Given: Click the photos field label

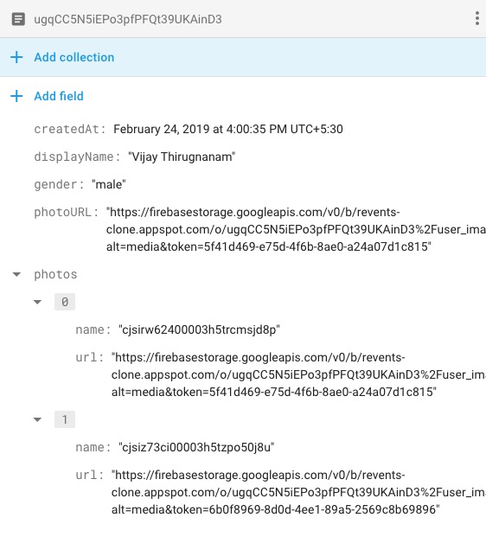Looking at the screenshot, I should click(55, 274).
